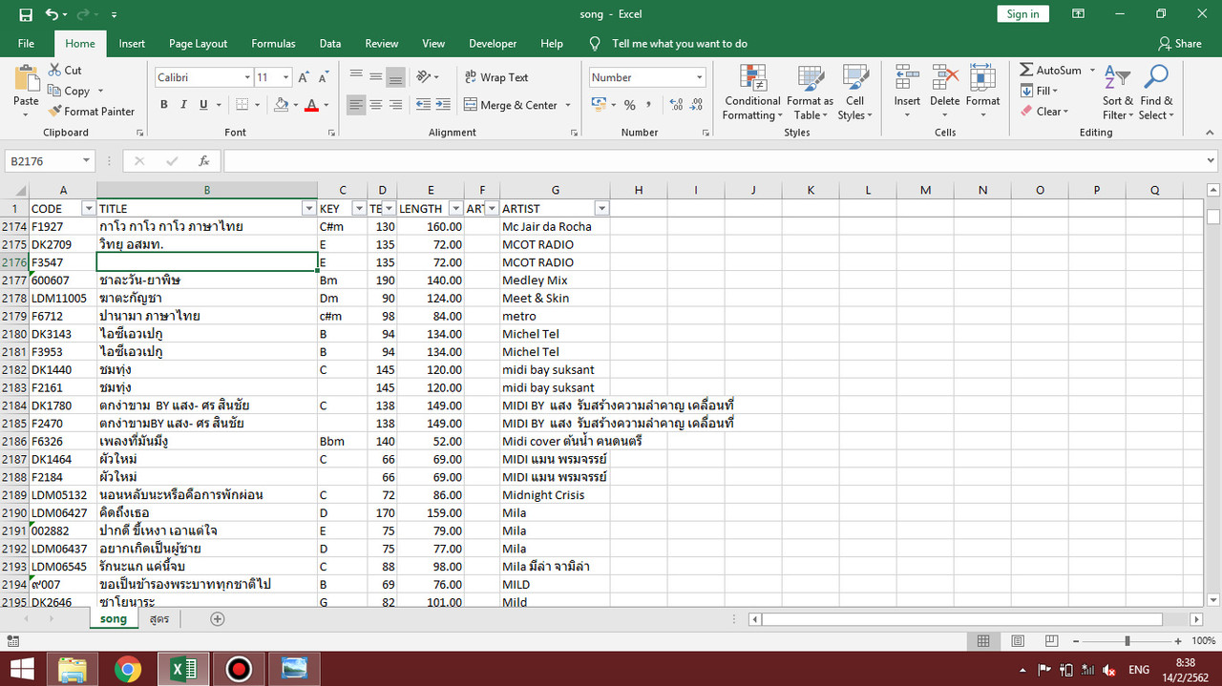Viewport: 1222px width, 686px height.
Task: Switch to the Data ribbon tab
Action: click(x=330, y=44)
